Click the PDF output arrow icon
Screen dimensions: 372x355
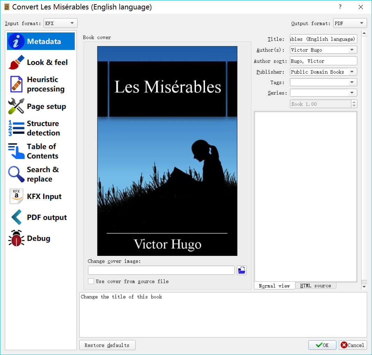16,217
